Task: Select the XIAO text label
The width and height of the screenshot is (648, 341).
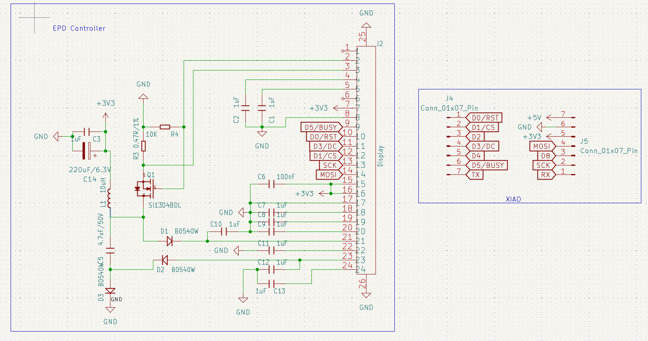Action: point(513,199)
